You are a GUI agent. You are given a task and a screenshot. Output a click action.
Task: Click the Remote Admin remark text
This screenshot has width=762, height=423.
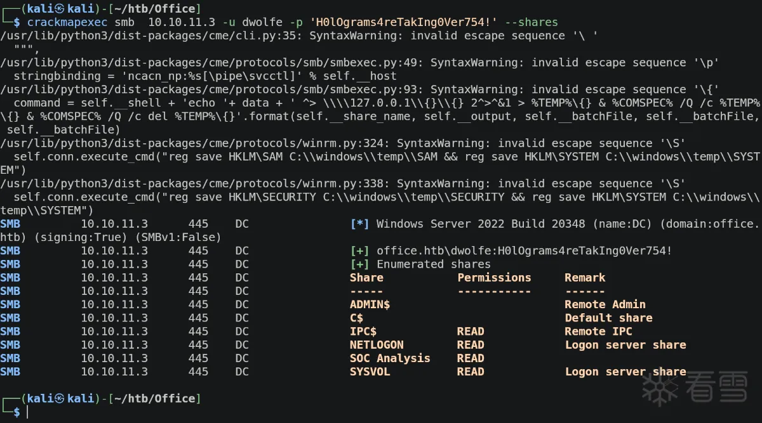point(605,304)
